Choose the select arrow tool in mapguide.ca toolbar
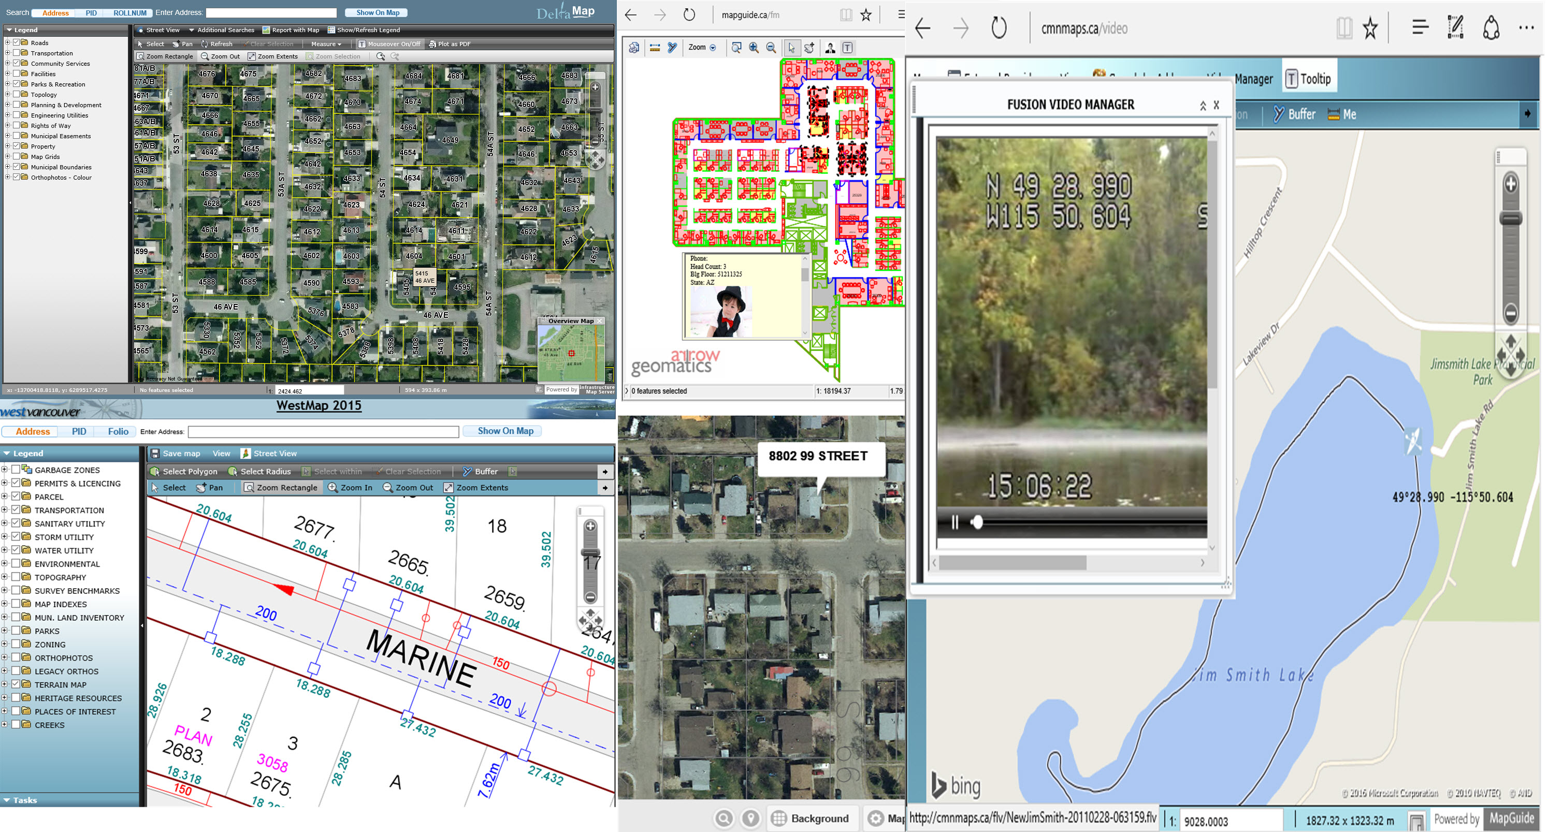The height and width of the screenshot is (832, 1547). click(x=791, y=48)
